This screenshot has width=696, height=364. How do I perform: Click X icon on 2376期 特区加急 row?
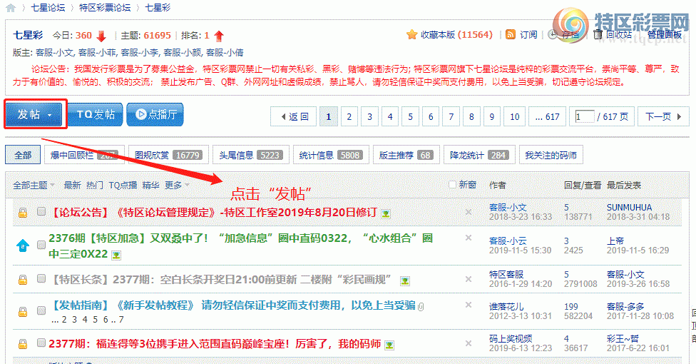click(469, 238)
